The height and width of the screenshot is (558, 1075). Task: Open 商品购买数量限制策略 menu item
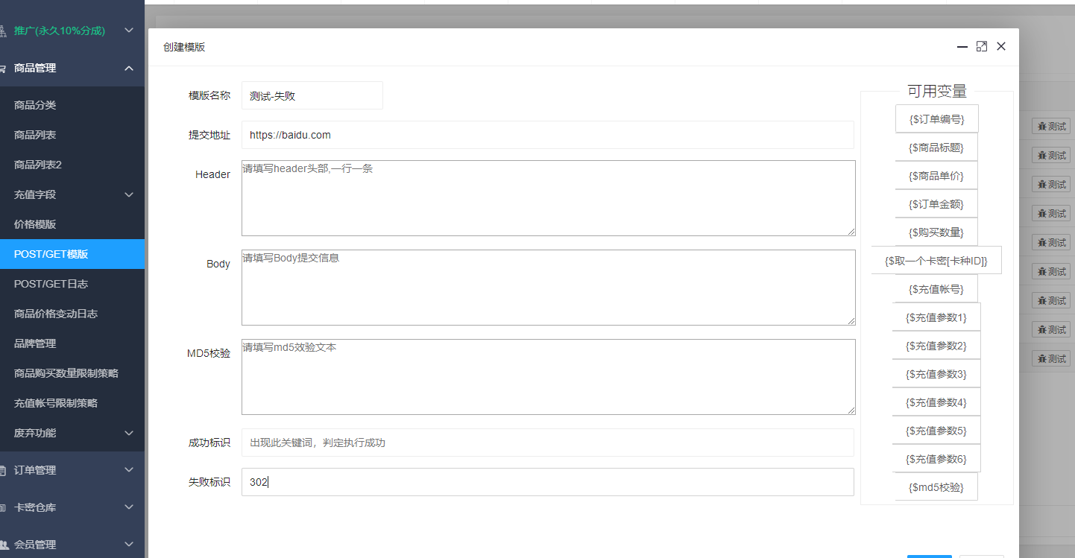click(72, 373)
